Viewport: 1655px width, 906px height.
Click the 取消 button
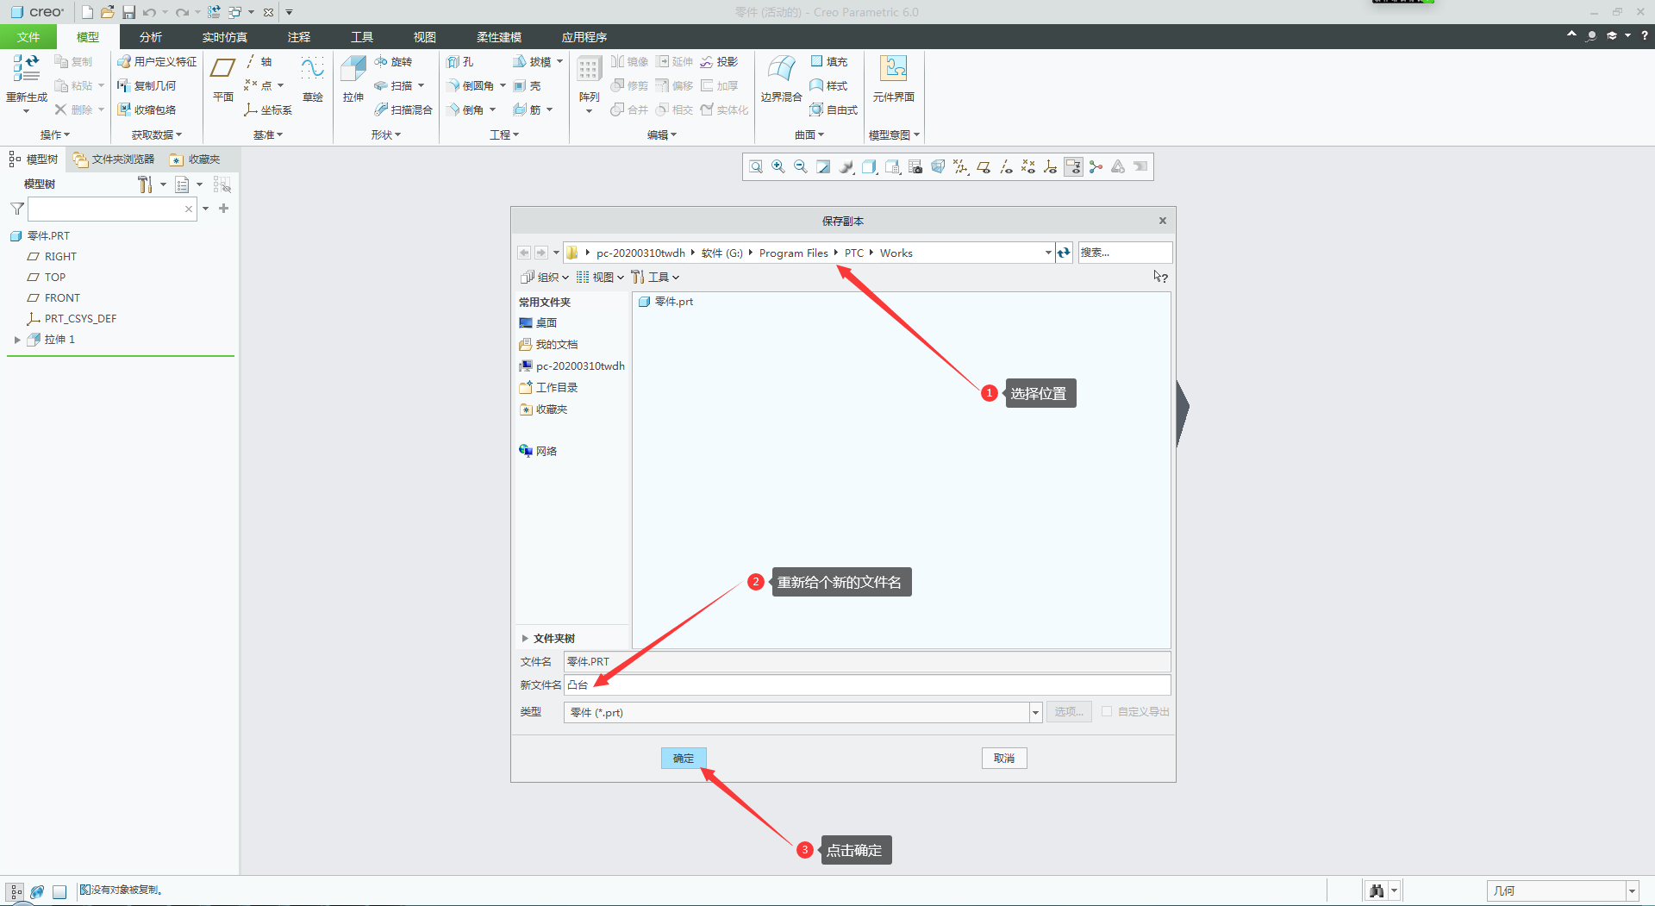[x=1004, y=759]
